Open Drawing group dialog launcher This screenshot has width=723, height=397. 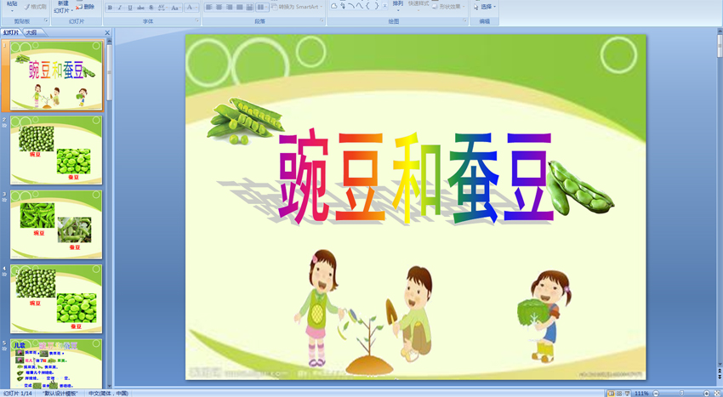[x=465, y=20]
